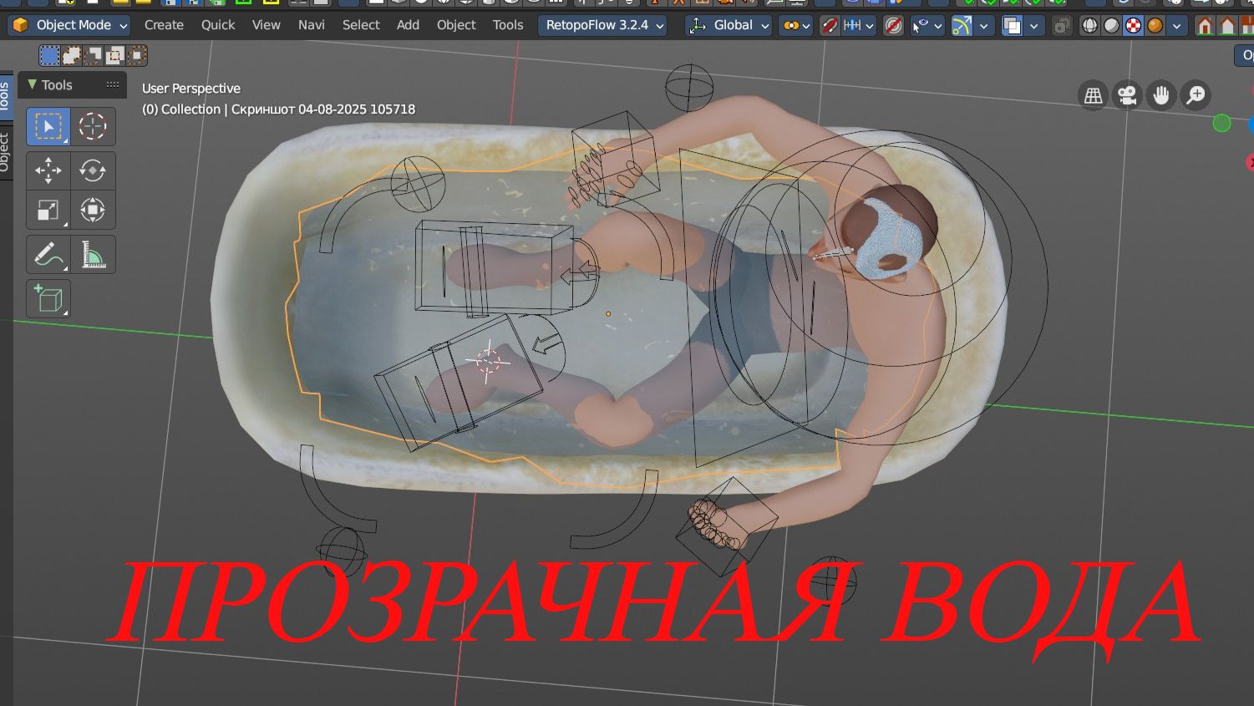
Task: Open the Add menu
Action: coord(408,25)
